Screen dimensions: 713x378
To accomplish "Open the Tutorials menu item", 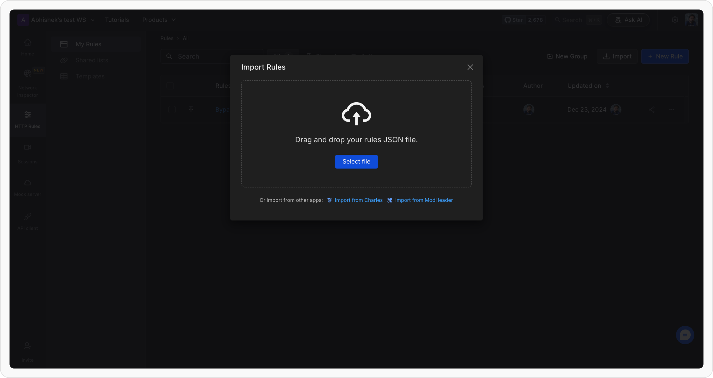I will click(x=117, y=20).
